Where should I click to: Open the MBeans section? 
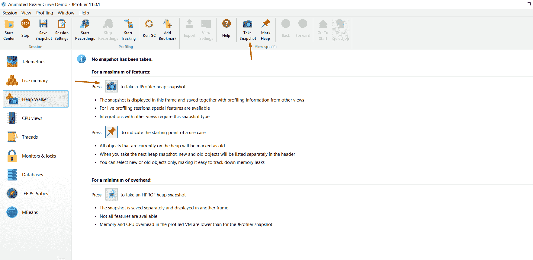[x=36, y=212]
